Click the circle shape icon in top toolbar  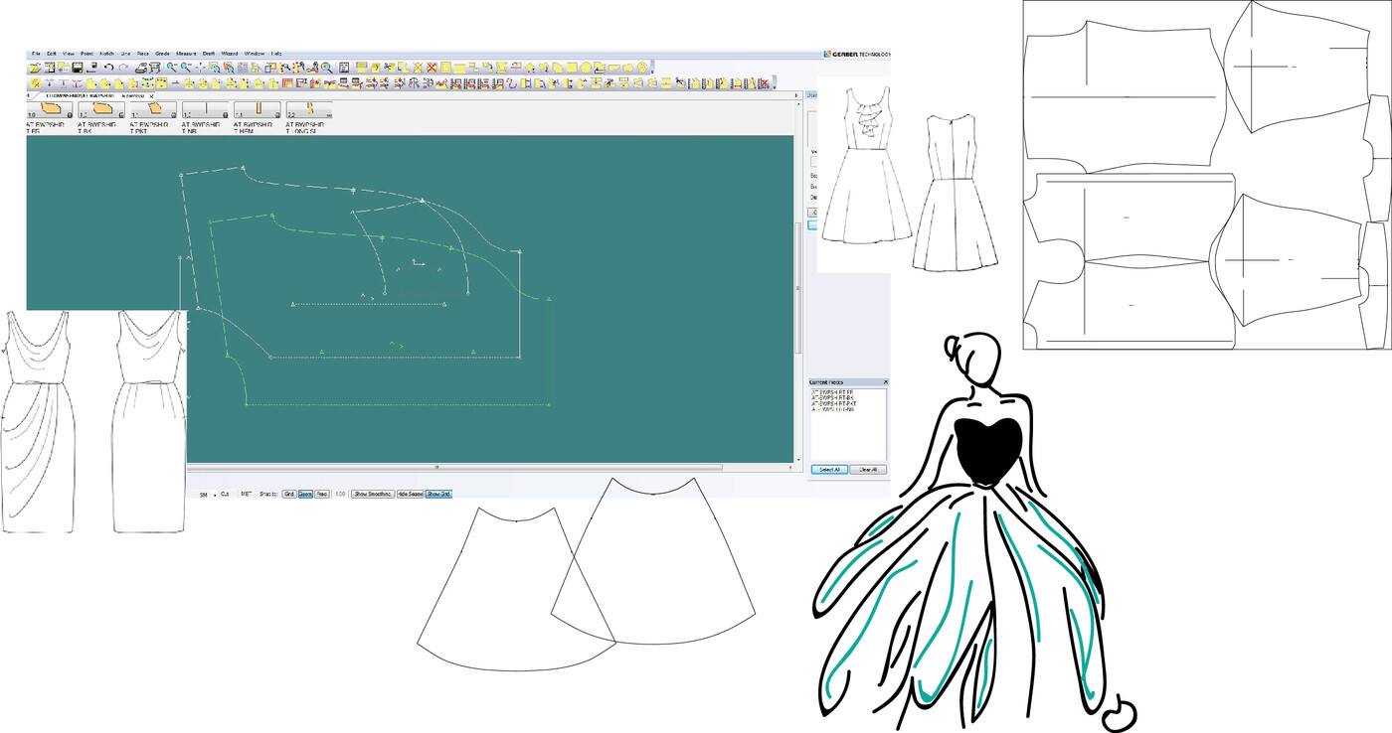coord(586,68)
